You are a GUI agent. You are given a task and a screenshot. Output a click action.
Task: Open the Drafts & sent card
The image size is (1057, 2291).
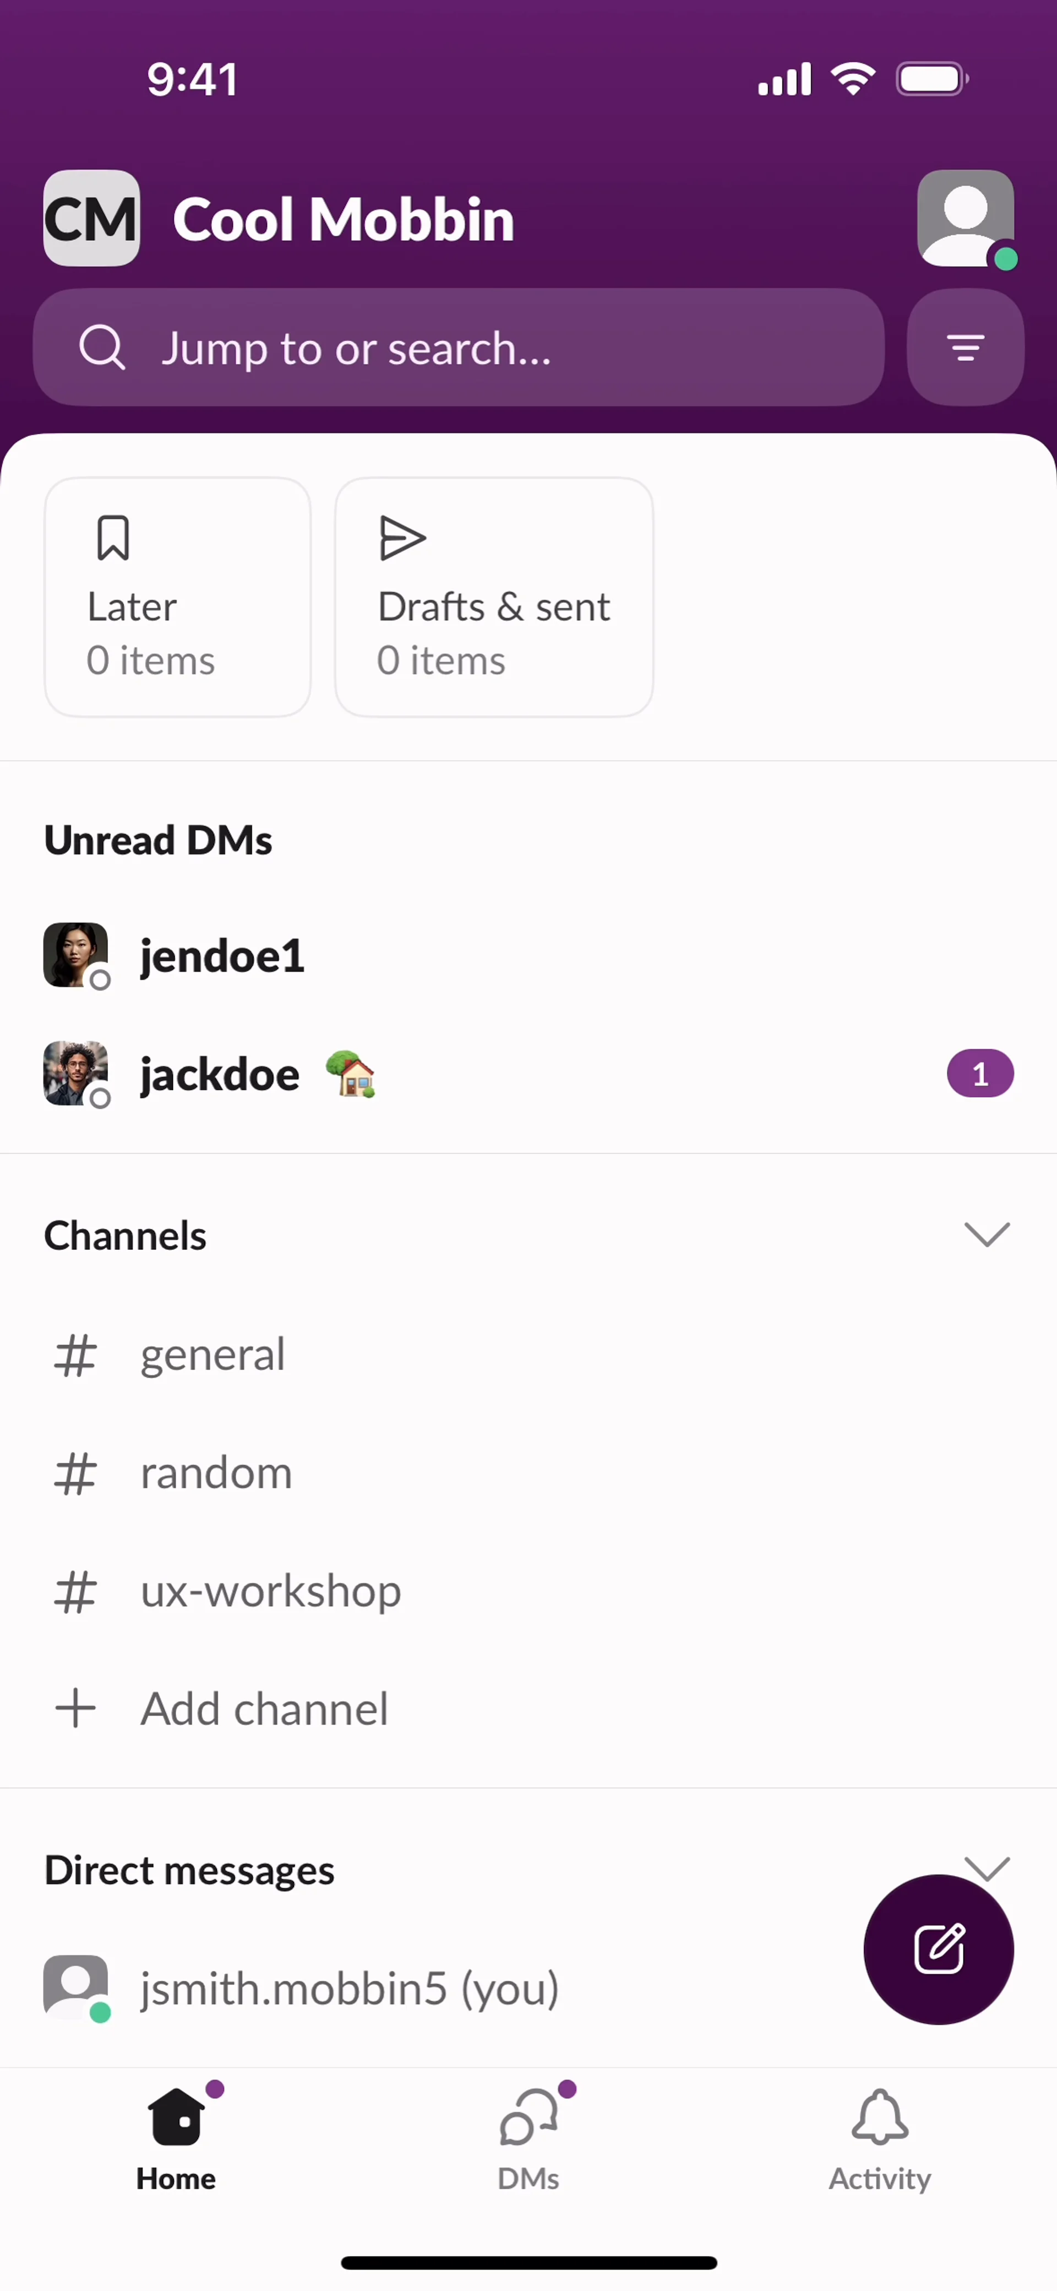pos(494,597)
